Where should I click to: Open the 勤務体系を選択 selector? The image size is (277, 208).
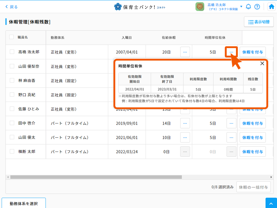[x=24, y=203]
